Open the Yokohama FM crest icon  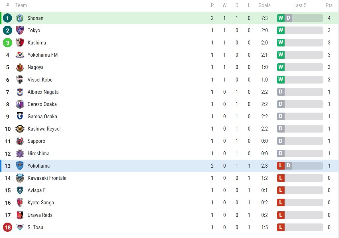pyautogui.click(x=20, y=55)
